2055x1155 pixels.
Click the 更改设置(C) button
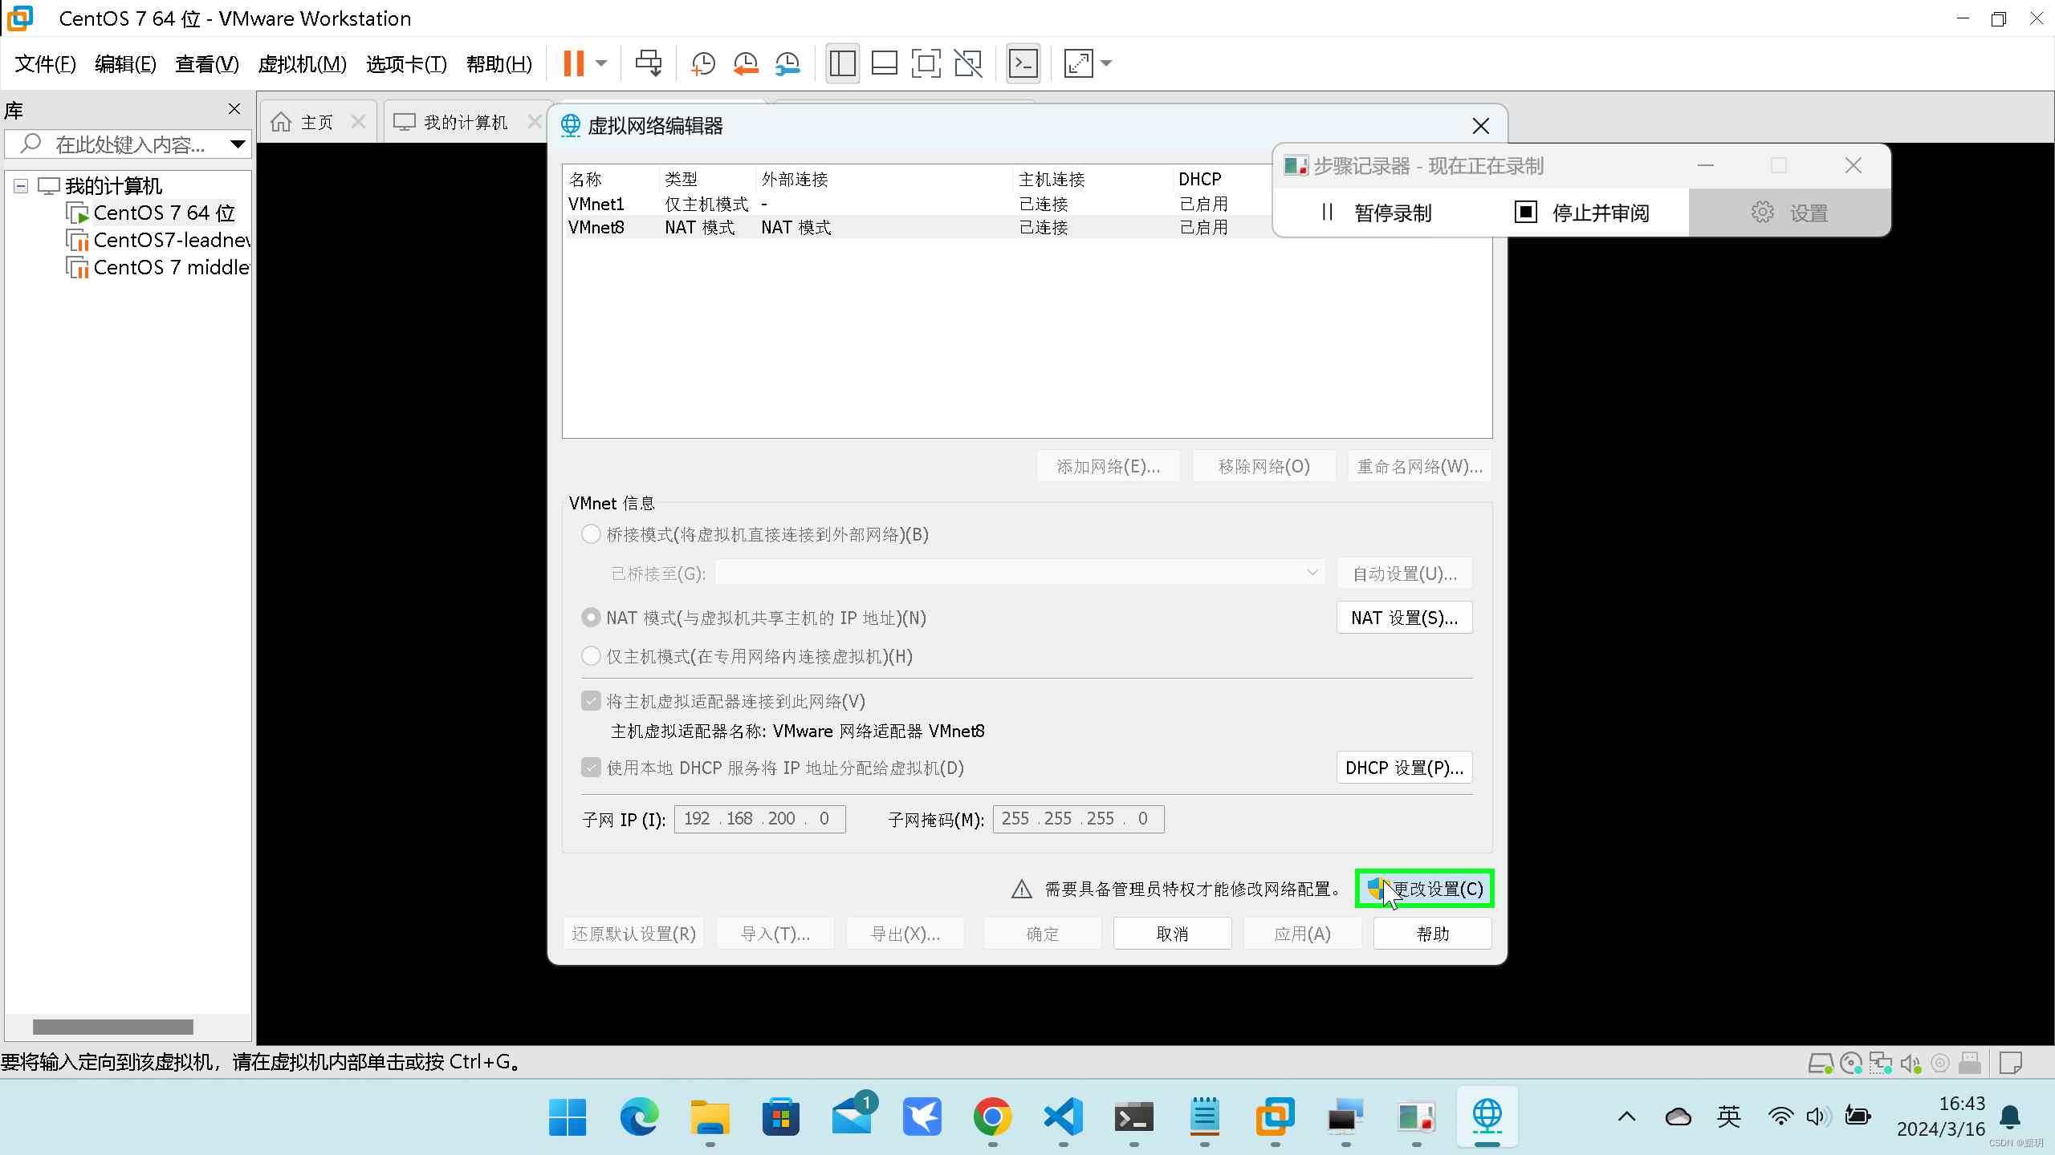(x=1424, y=889)
